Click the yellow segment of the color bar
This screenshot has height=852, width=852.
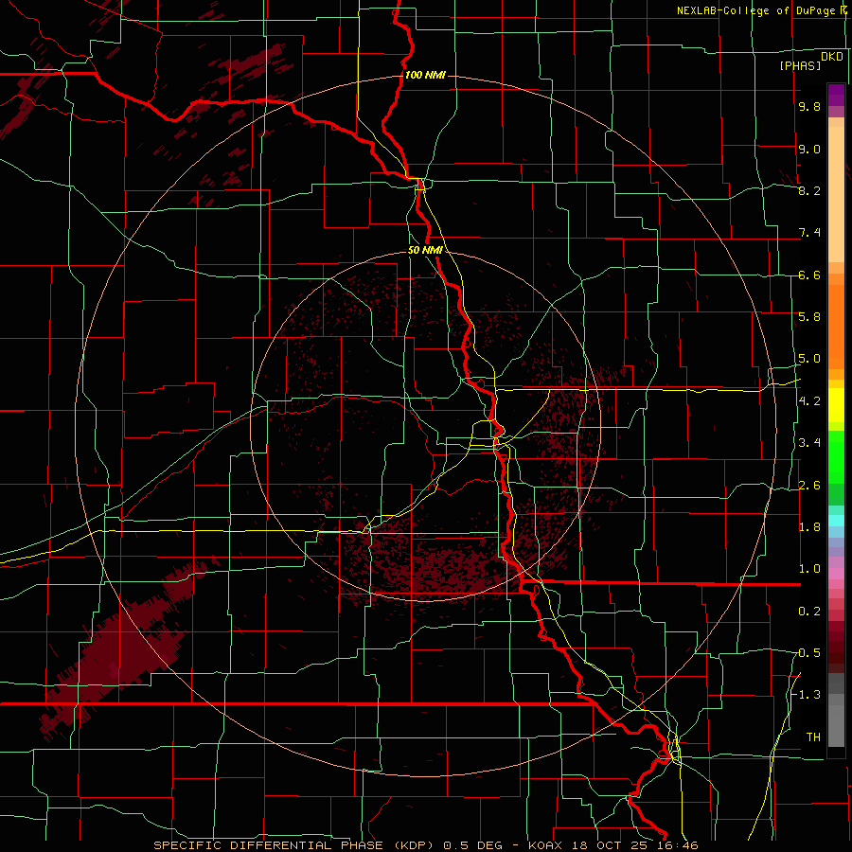coord(836,405)
